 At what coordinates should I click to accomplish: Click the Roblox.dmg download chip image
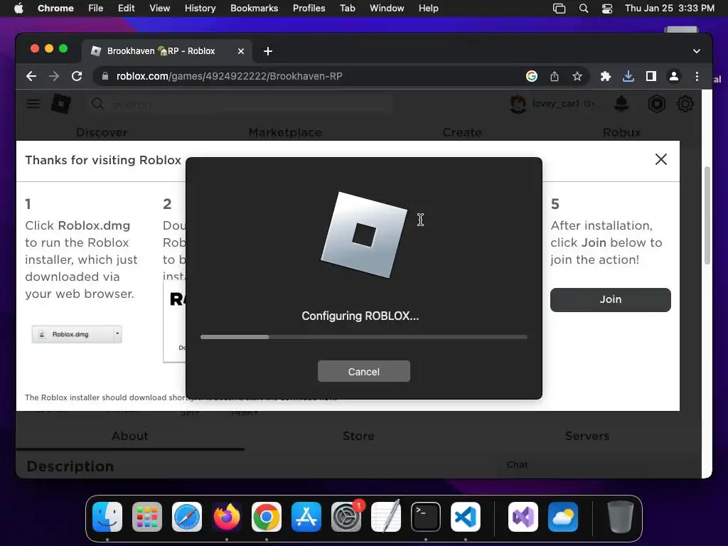[77, 334]
